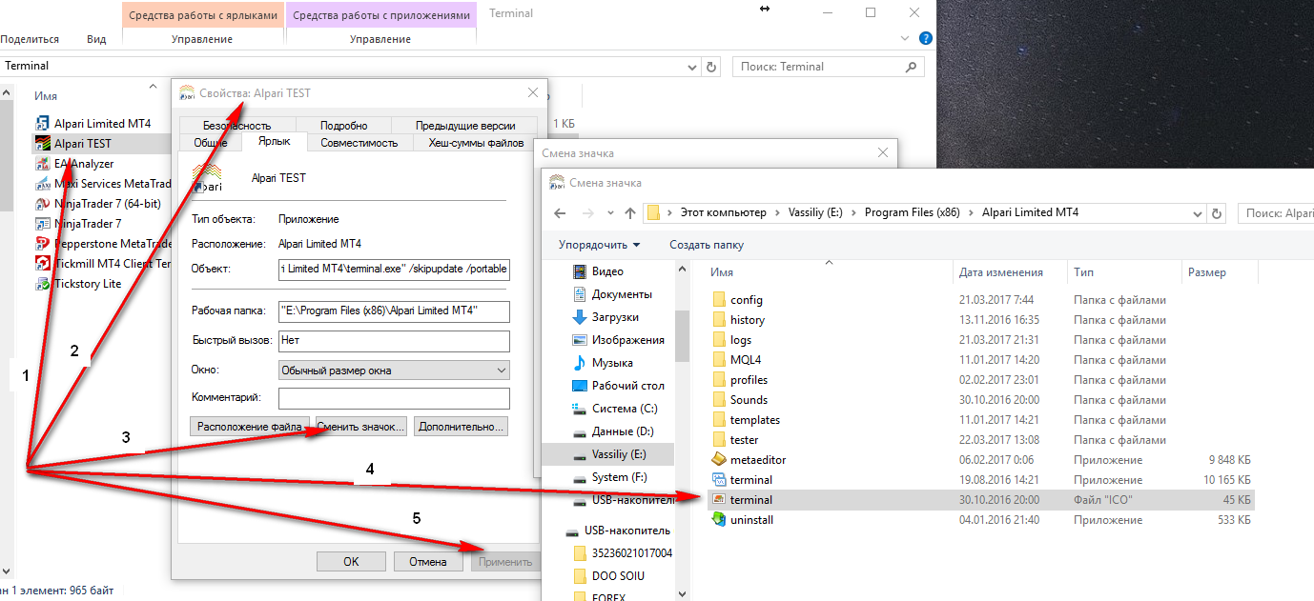The image size is (1314, 601).
Task: Open recent locations dropdown next to forward arrow
Action: coord(608,213)
